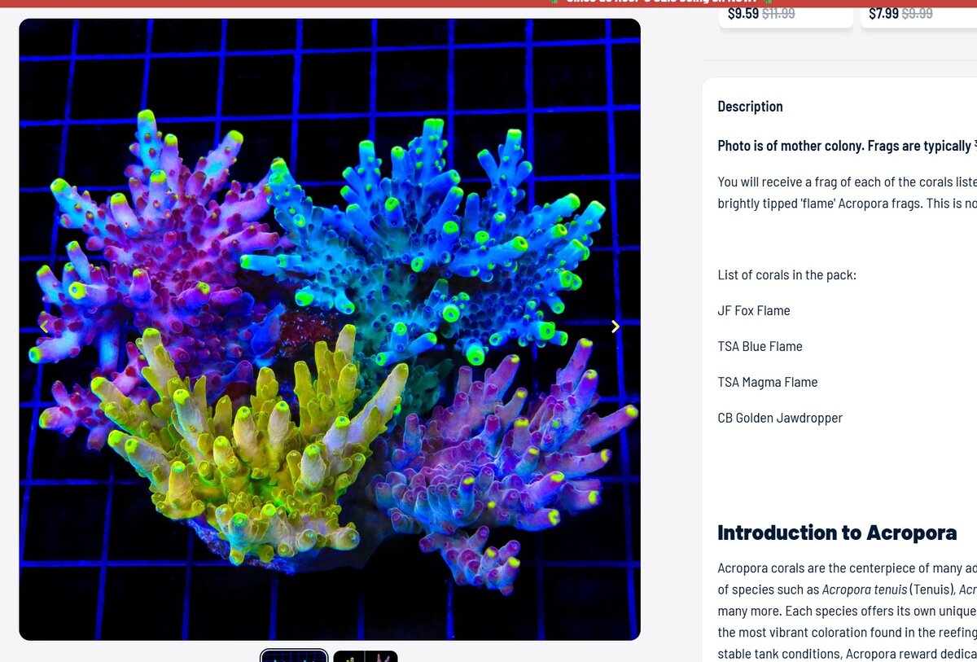Select the second gallery thumbnail
The width and height of the screenshot is (977, 662).
coord(366,656)
